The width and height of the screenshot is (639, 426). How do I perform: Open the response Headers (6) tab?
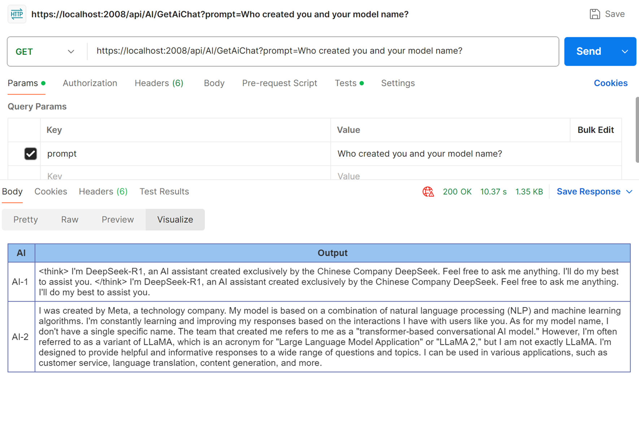(103, 192)
